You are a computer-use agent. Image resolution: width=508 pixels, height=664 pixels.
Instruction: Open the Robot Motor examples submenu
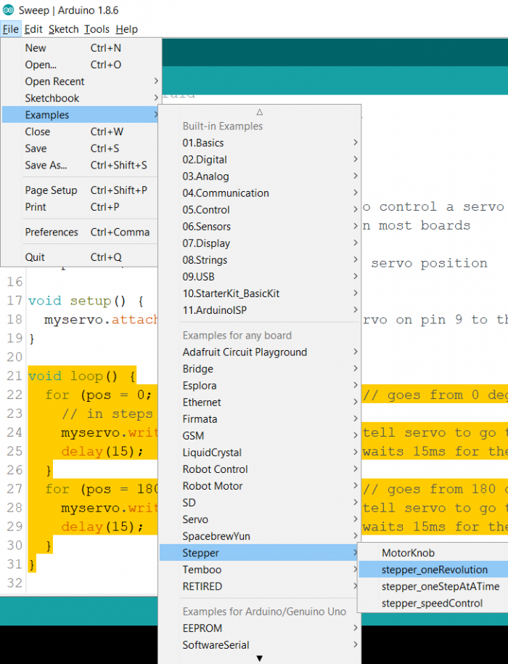pos(260,486)
